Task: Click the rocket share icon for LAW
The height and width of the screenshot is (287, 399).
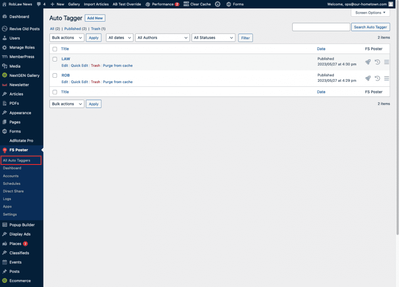Action: (x=368, y=62)
